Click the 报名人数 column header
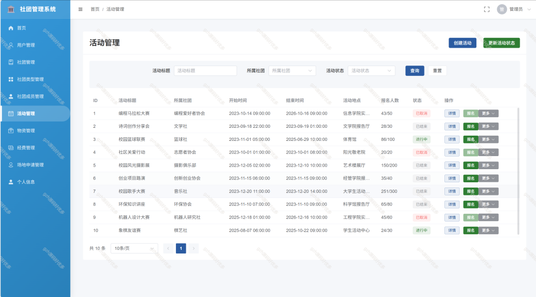This screenshot has height=297, width=536. 390,101
